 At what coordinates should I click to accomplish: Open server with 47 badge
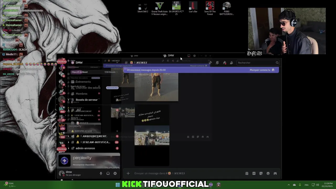coord(61,144)
